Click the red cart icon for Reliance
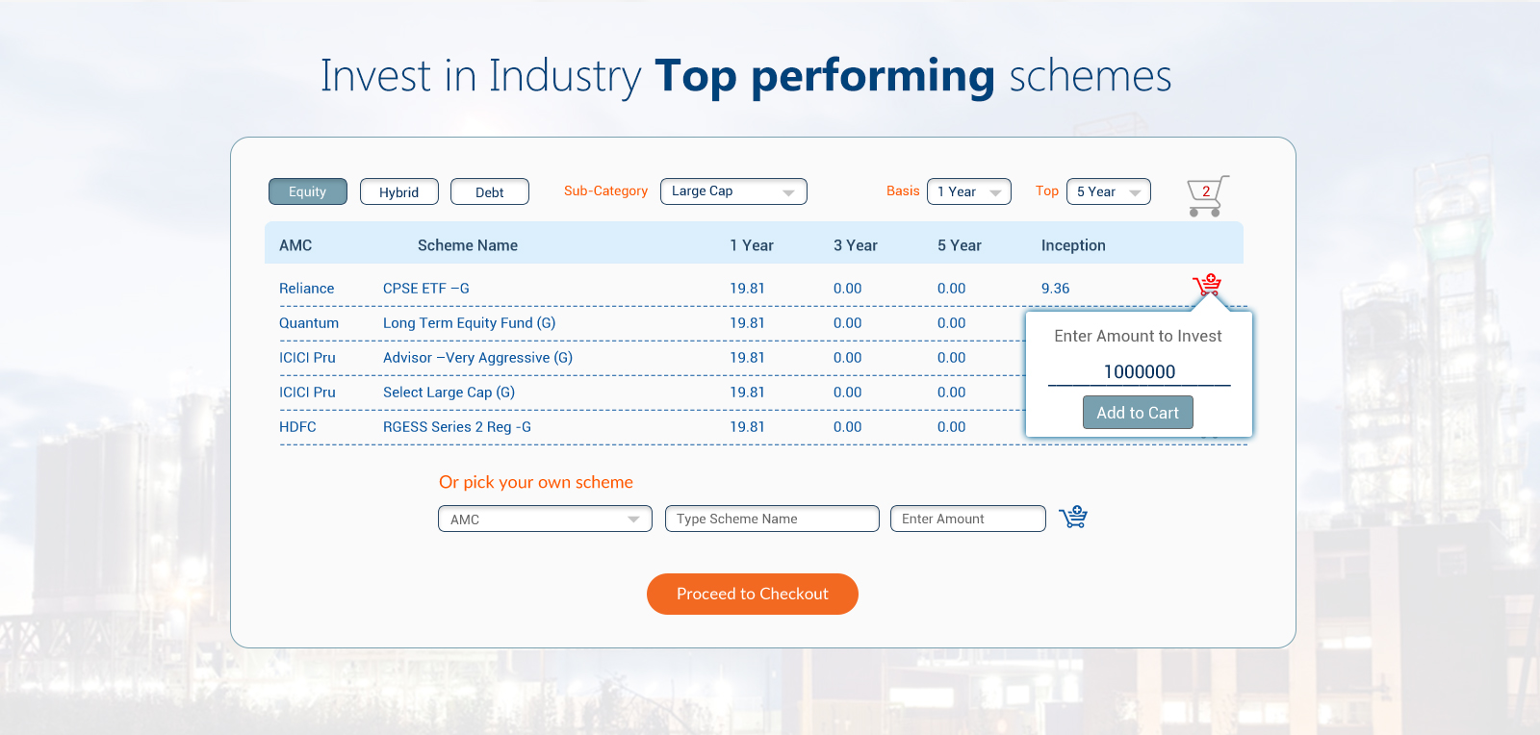The height and width of the screenshot is (735, 1540). [x=1206, y=286]
